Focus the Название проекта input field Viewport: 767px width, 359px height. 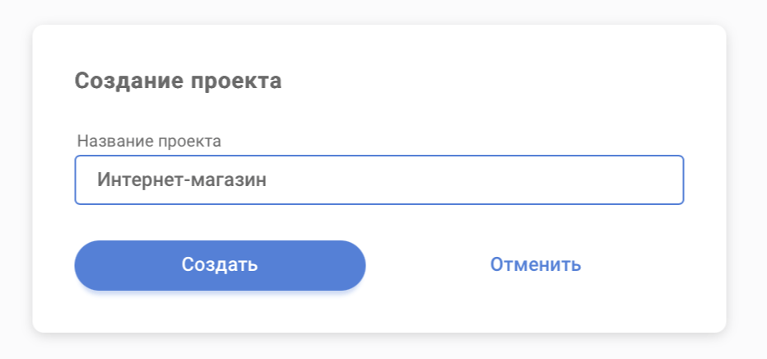pyautogui.click(x=379, y=180)
